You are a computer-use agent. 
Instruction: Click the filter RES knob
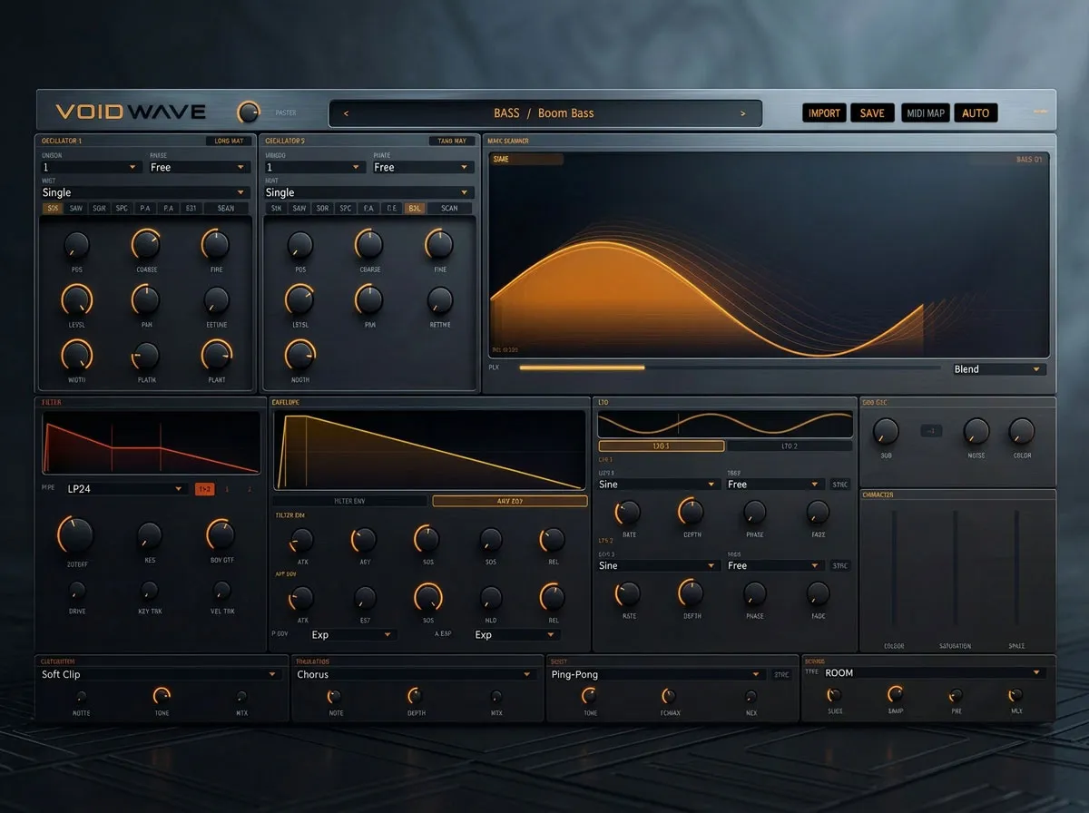pyautogui.click(x=150, y=535)
